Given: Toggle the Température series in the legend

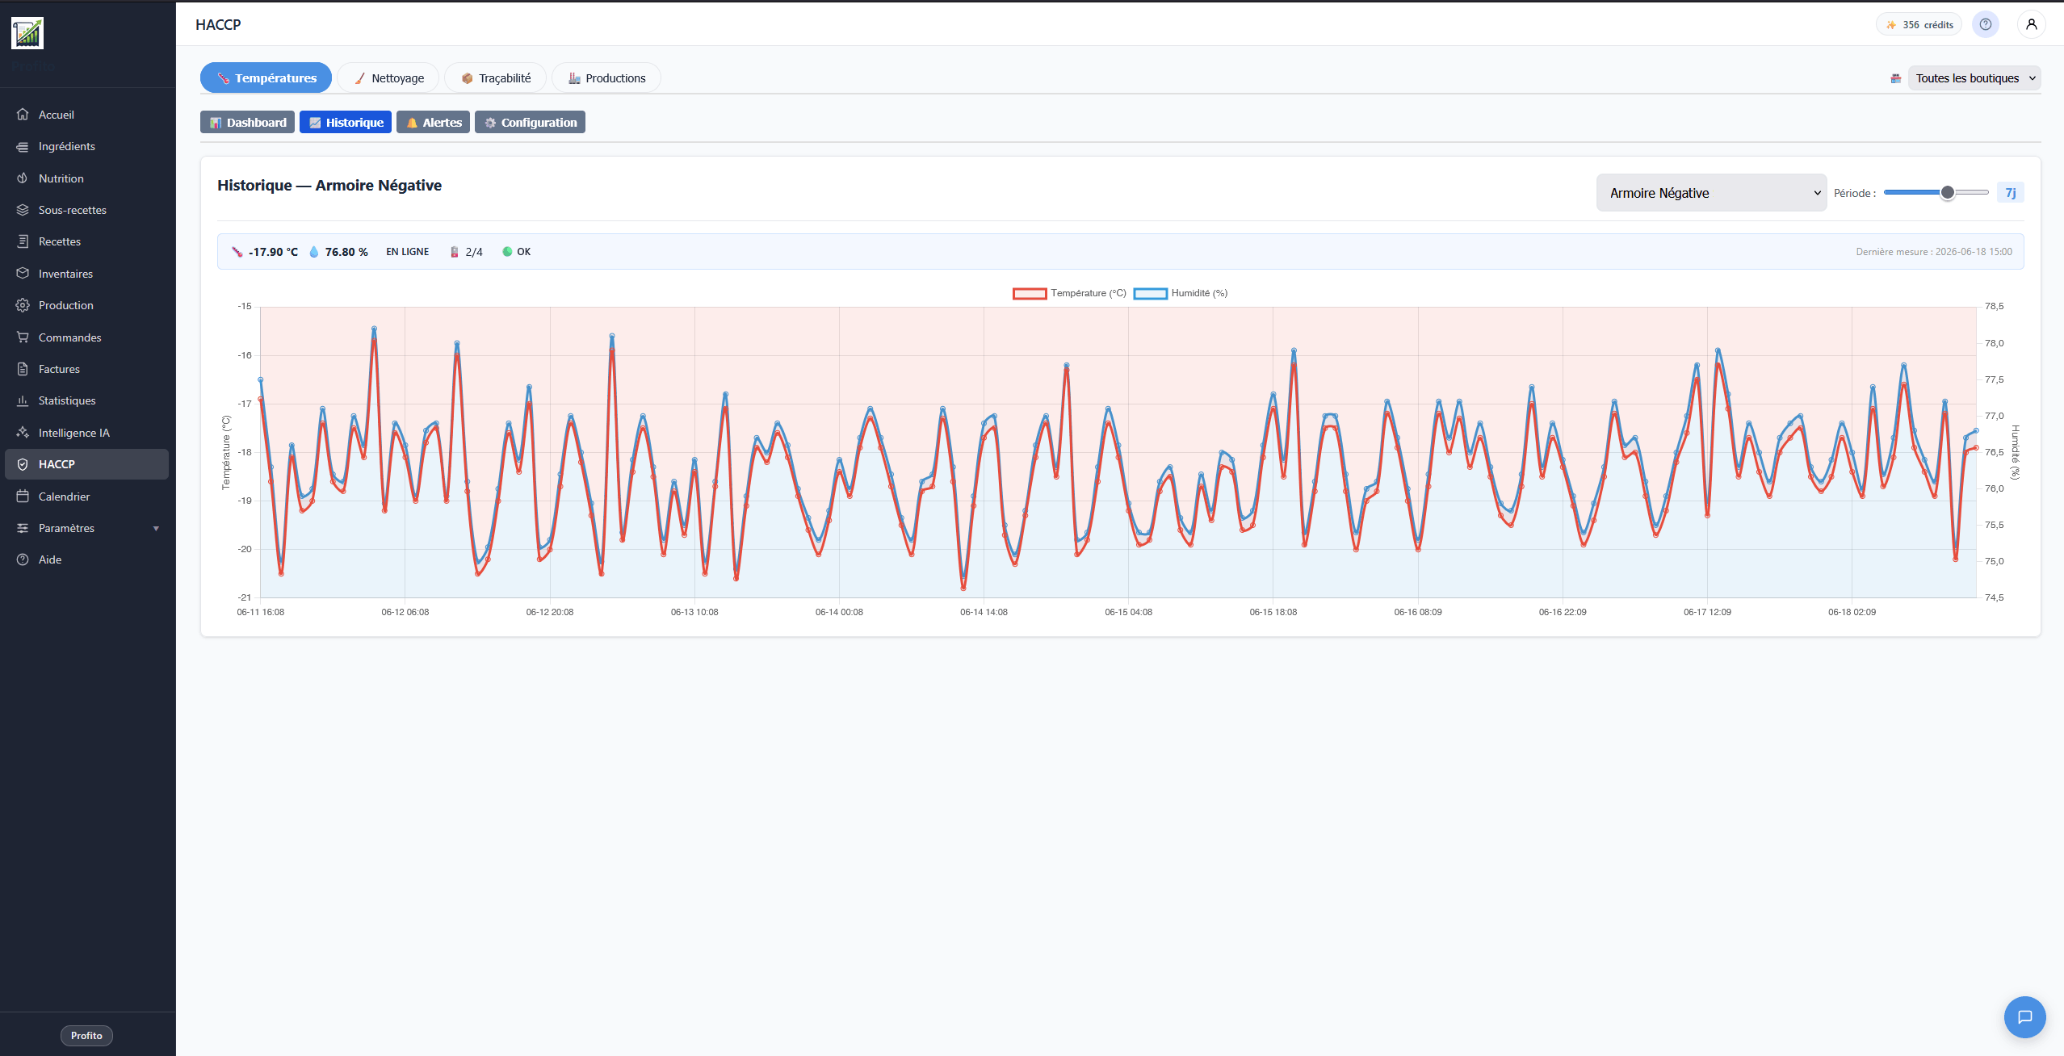Looking at the screenshot, I should click(x=1069, y=293).
